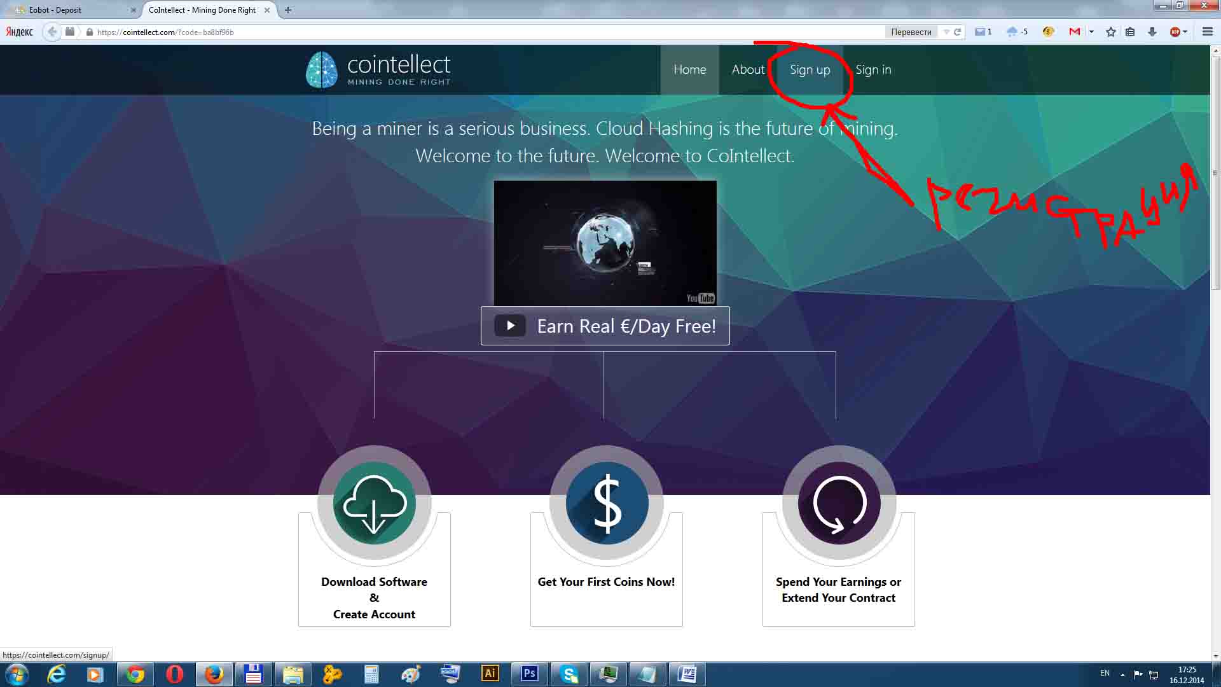Expand the Gmail notifier dropdown arrow
Image resolution: width=1221 pixels, height=687 pixels.
pos(1091,32)
